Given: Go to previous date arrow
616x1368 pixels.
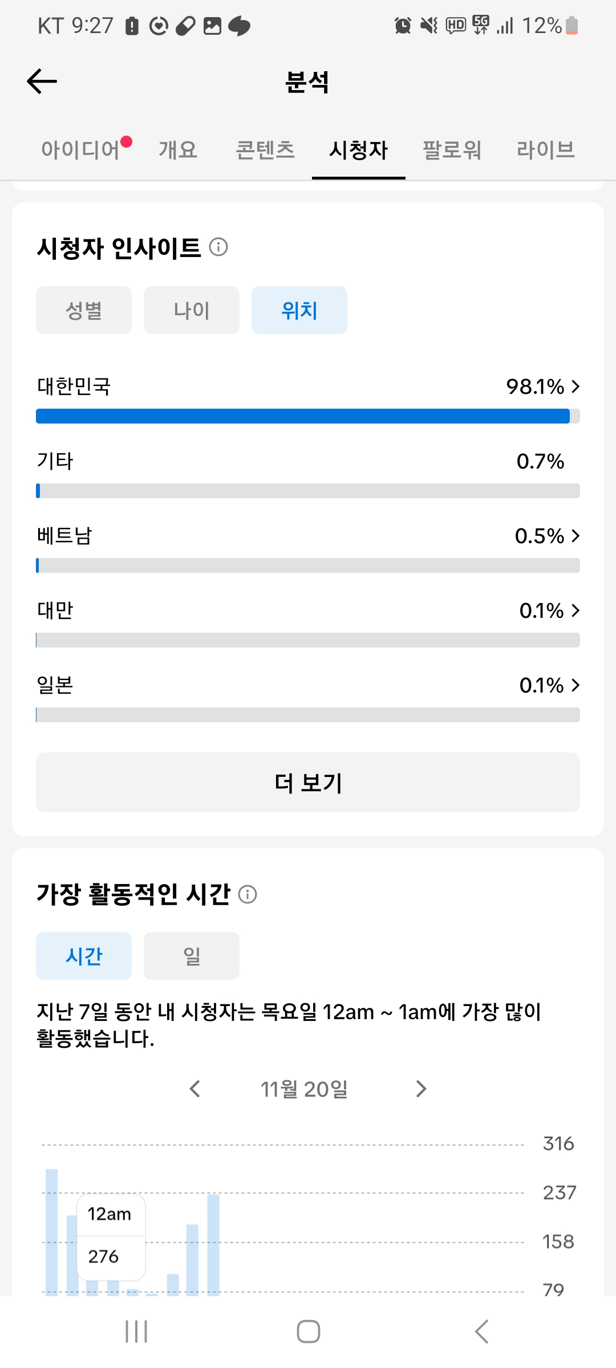Looking at the screenshot, I should click(195, 1089).
